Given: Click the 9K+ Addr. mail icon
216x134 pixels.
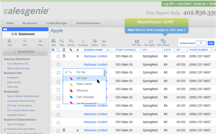Looking at the screenshot, I should tap(151, 42).
